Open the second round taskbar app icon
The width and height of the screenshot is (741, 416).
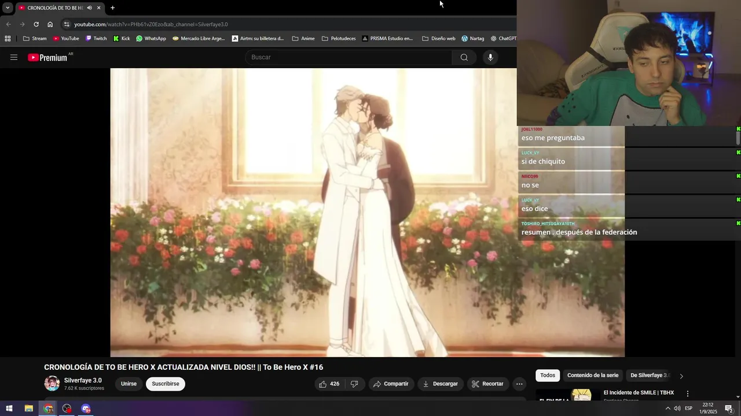[67, 408]
